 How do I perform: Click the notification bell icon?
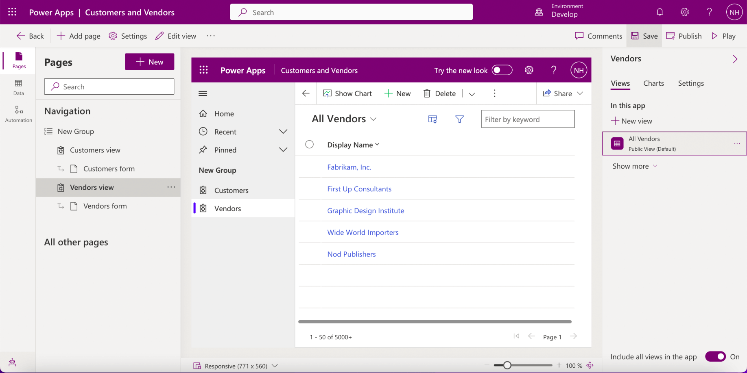tap(660, 12)
